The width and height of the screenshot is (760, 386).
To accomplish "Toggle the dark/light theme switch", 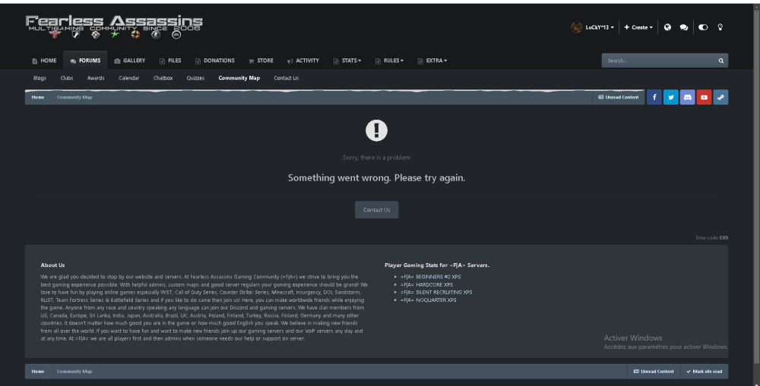I will (703, 27).
